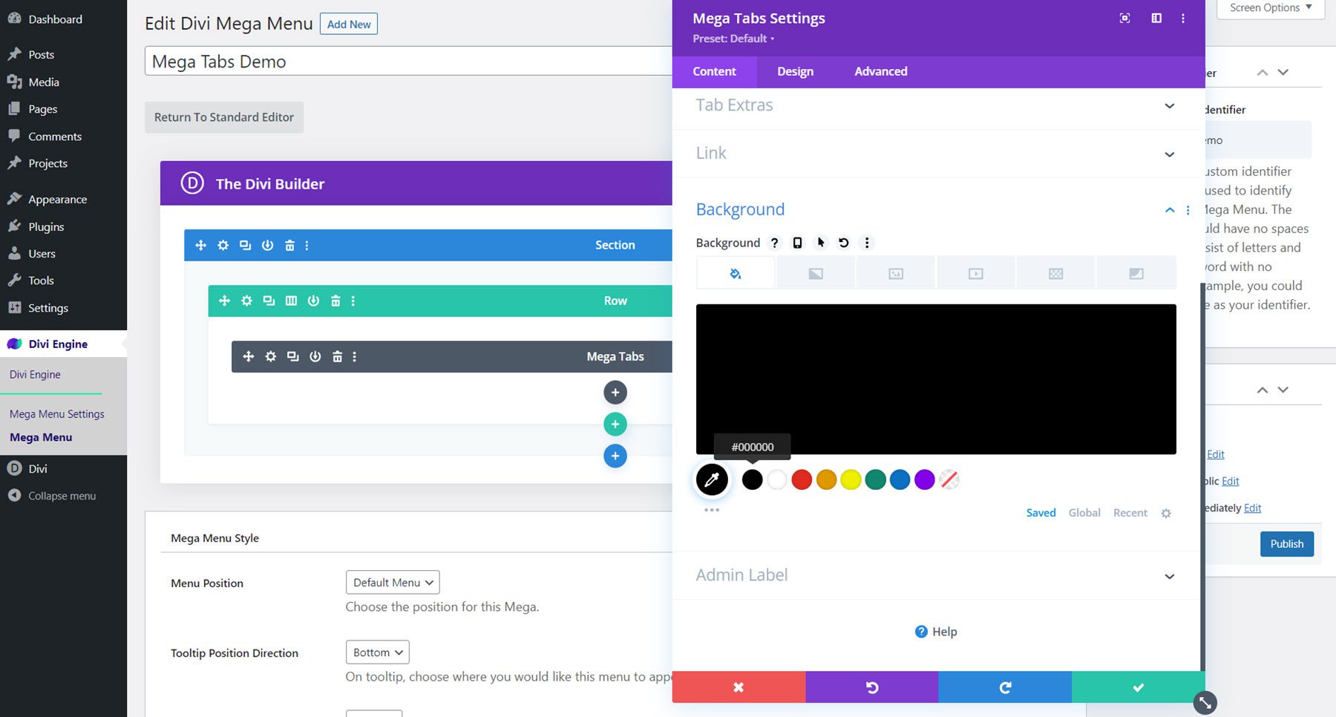This screenshot has width=1336, height=717.
Task: Choose the yellow color swatch
Action: [851, 479]
